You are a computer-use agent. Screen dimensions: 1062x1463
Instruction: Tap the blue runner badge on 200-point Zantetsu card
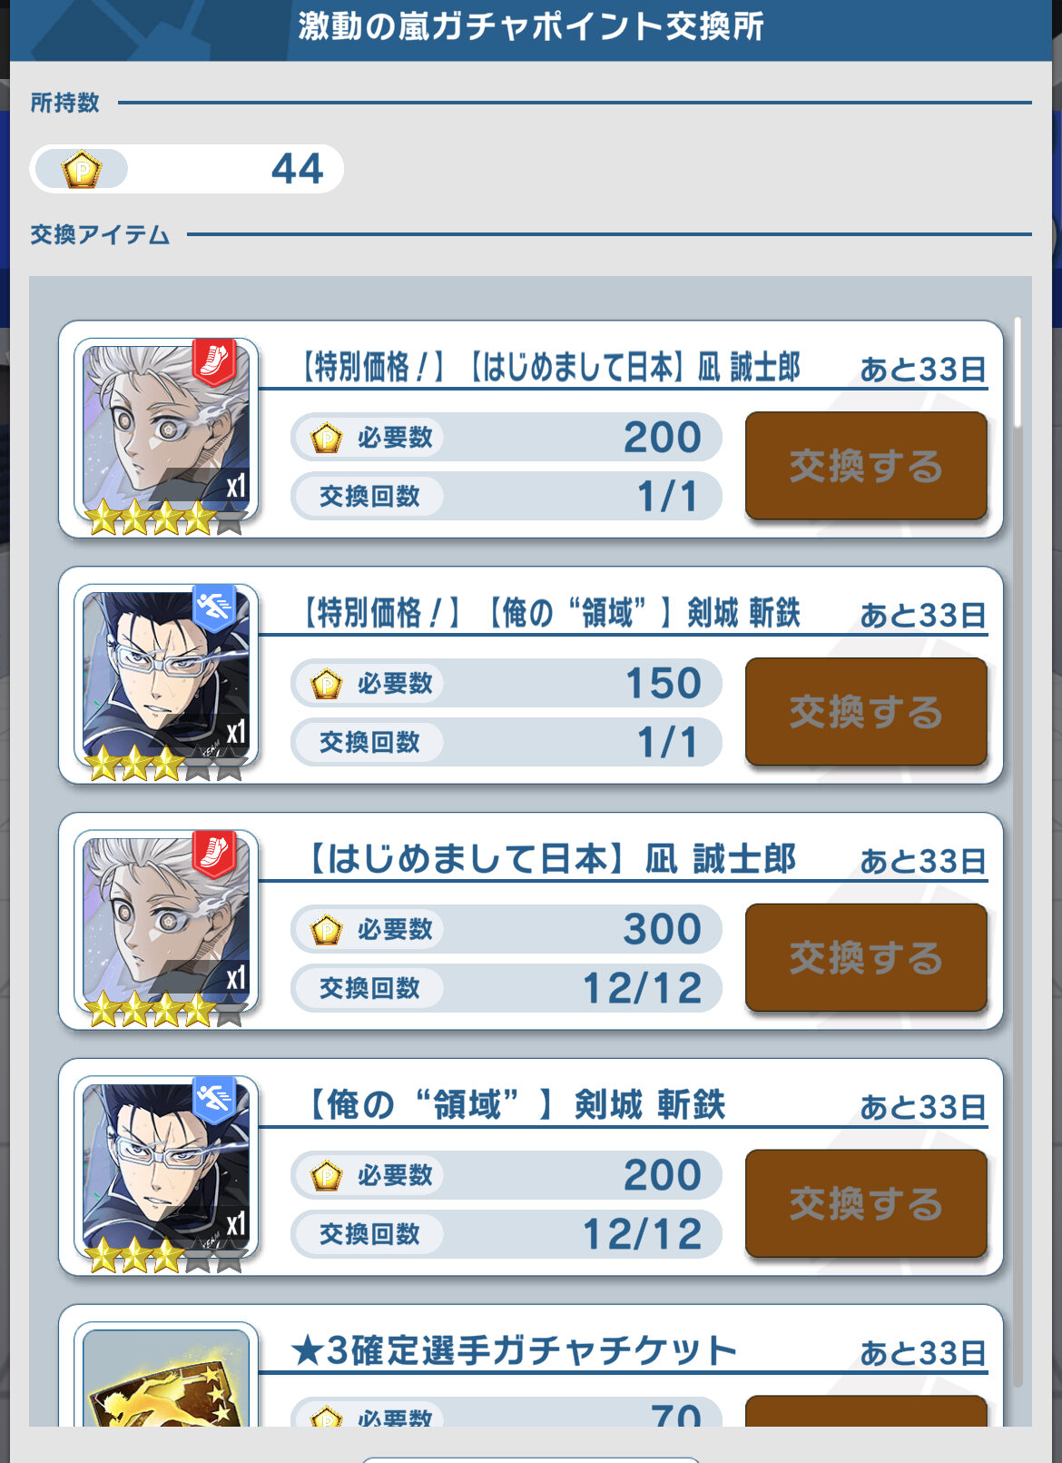214,1100
